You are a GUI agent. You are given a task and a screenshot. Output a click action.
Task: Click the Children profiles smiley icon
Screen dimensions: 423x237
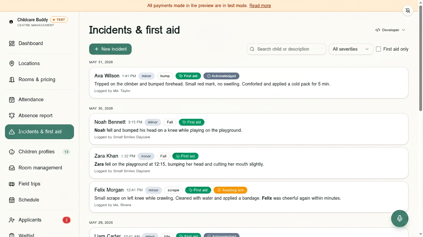tap(12, 152)
